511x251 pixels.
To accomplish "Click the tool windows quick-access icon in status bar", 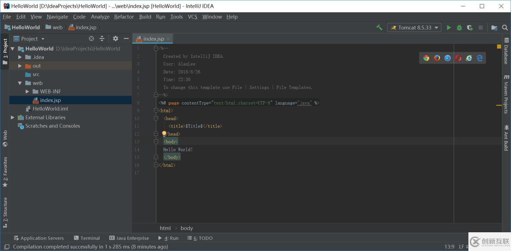I will click(x=6, y=247).
